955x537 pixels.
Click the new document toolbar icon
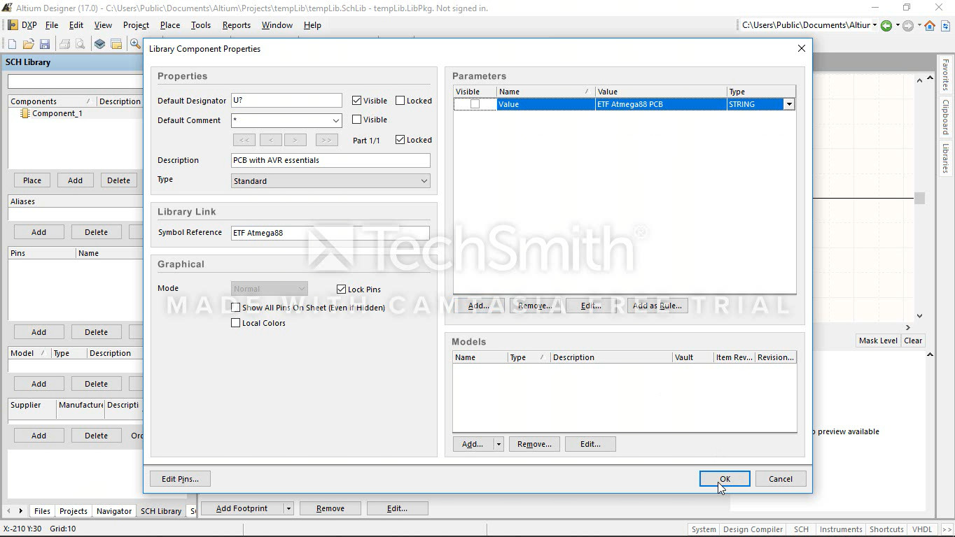[x=12, y=44]
